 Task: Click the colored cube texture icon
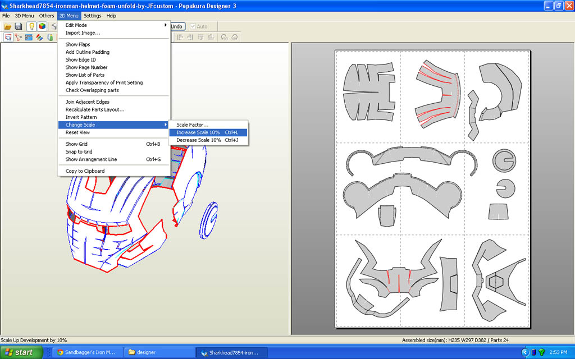coord(42,26)
